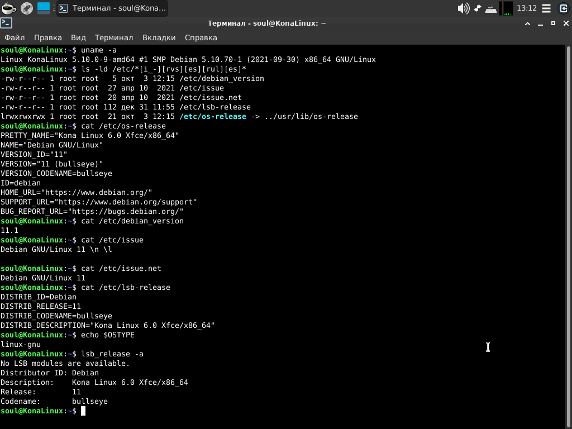The width and height of the screenshot is (572, 429).
Task: Click the DISTRIB_RELEASE=11 line
Action: tap(40, 306)
